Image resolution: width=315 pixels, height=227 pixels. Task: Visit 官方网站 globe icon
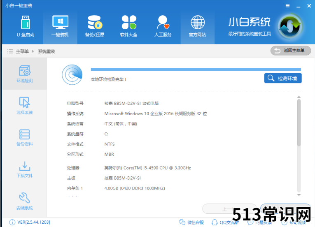[x=198, y=22]
